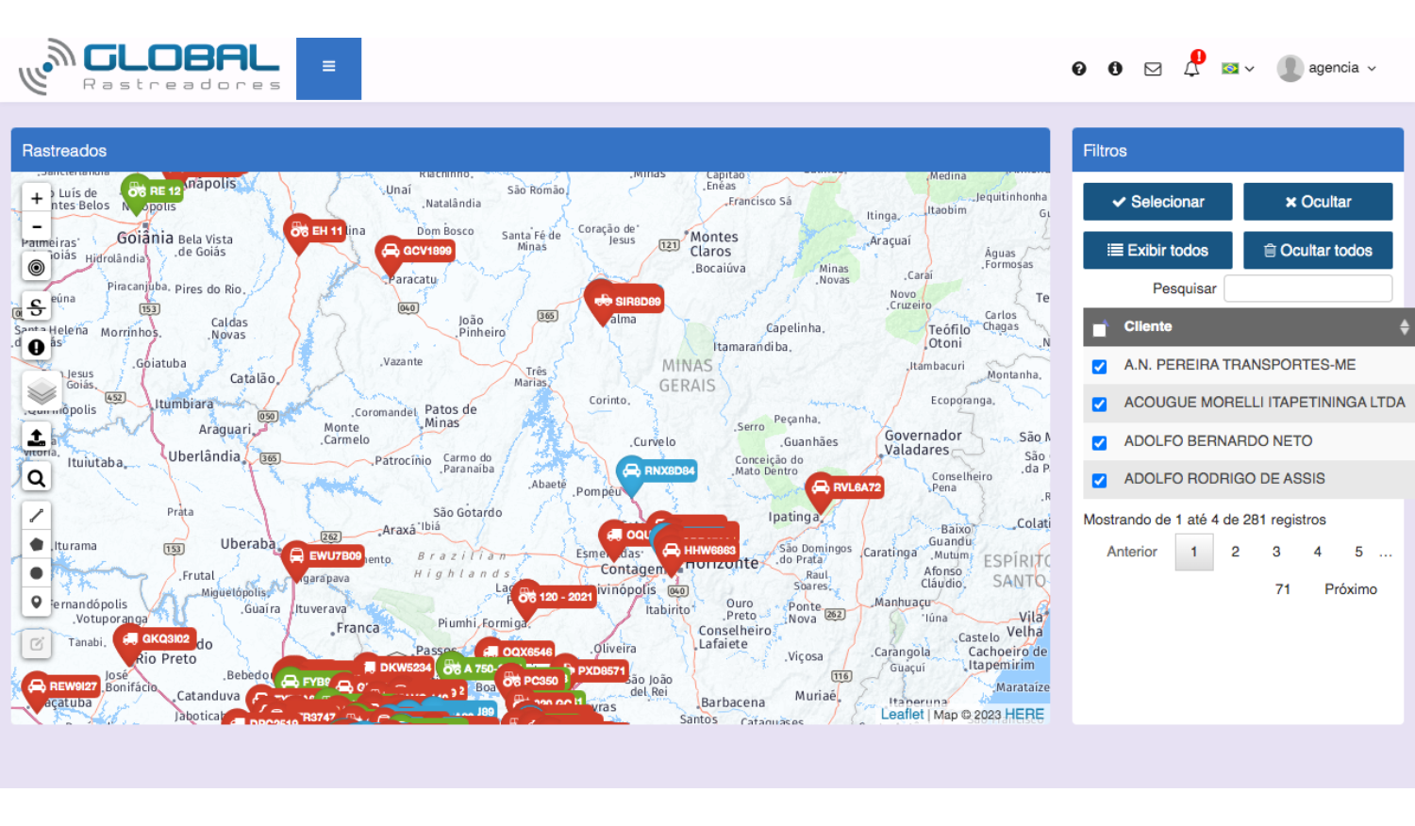
Task: Click the Exibir todos button
Action: pyautogui.click(x=1157, y=251)
